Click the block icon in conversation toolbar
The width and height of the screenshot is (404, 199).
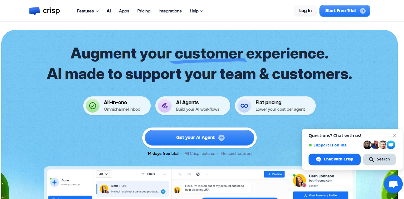click(198, 174)
